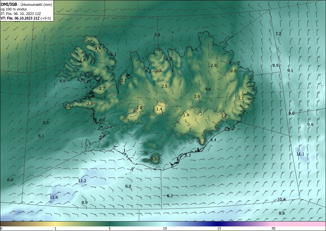Screen dimensions: 326x231
Task: Click the DMI/IGB title in the legend box
Action: coord(9,4)
